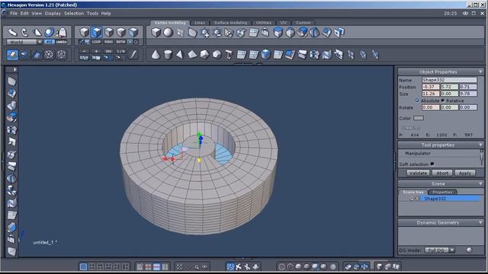Toggle the eye icon in title bar
The image size is (488, 274).
465,14
